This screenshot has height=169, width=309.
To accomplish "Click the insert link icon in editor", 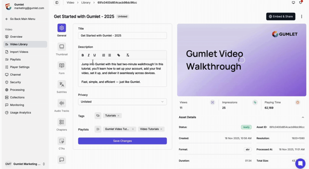I will click(x=118, y=55).
